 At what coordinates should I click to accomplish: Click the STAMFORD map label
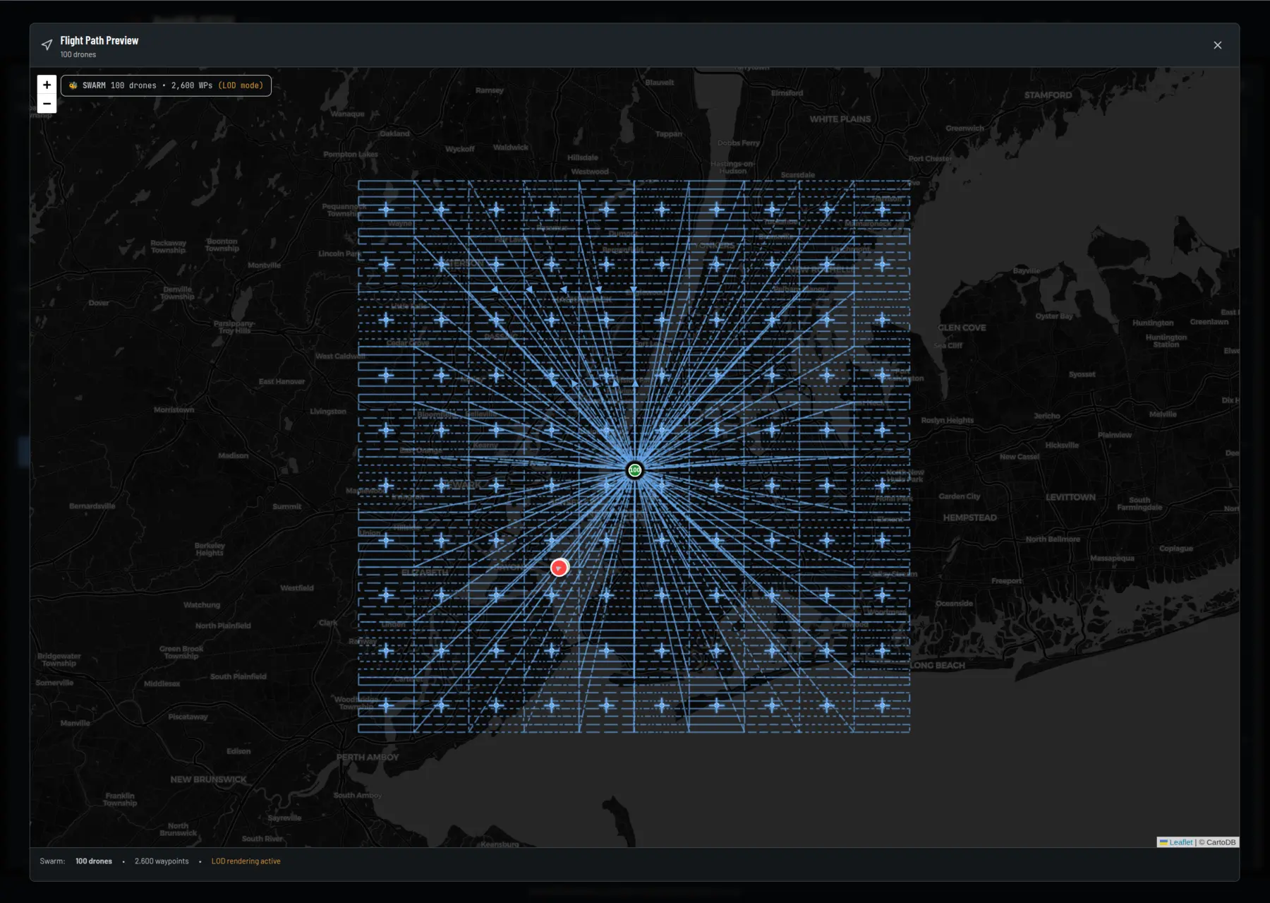pyautogui.click(x=1048, y=95)
